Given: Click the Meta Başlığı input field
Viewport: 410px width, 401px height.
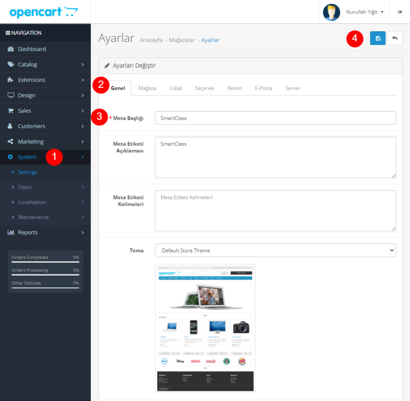Looking at the screenshot, I should click(x=275, y=118).
